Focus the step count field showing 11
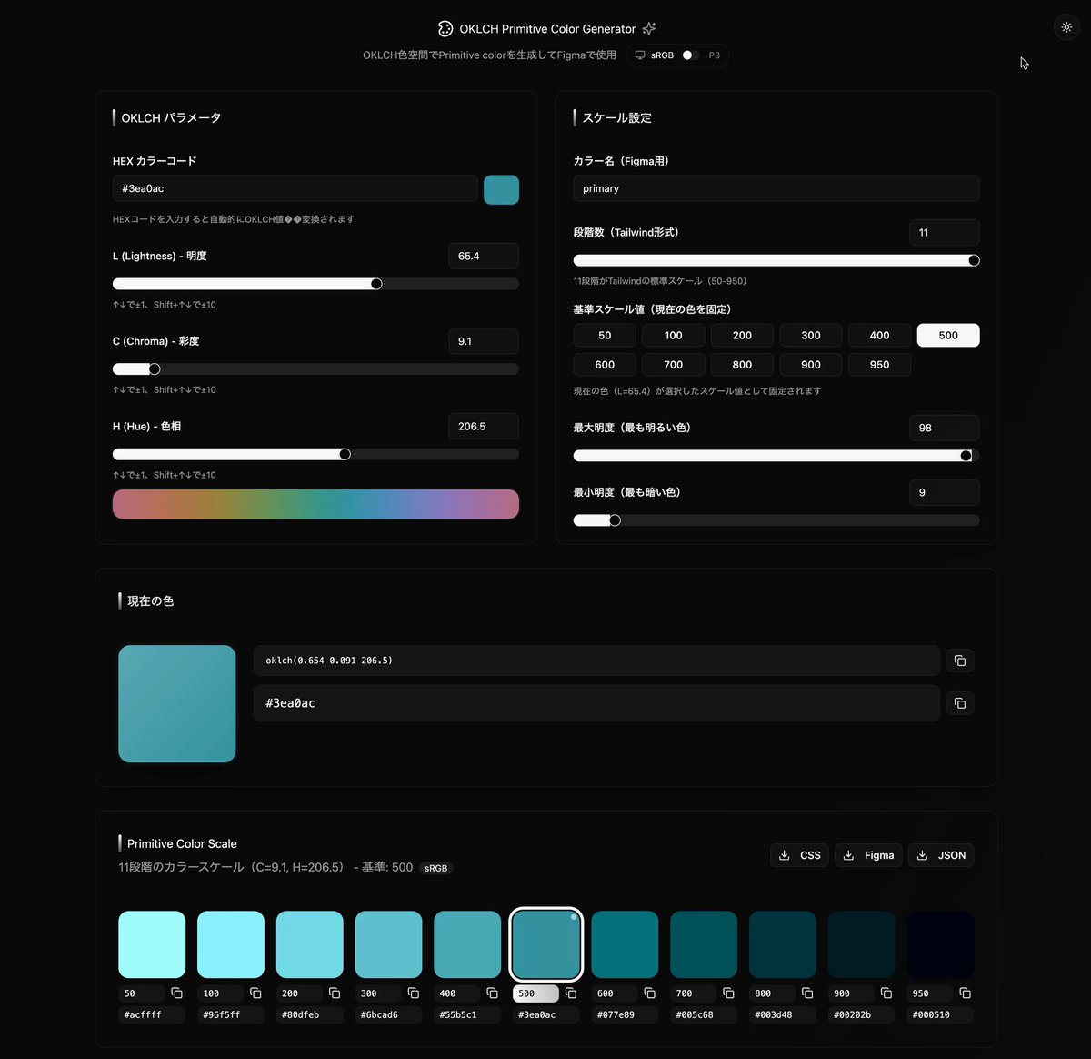This screenshot has width=1091, height=1059. (945, 232)
